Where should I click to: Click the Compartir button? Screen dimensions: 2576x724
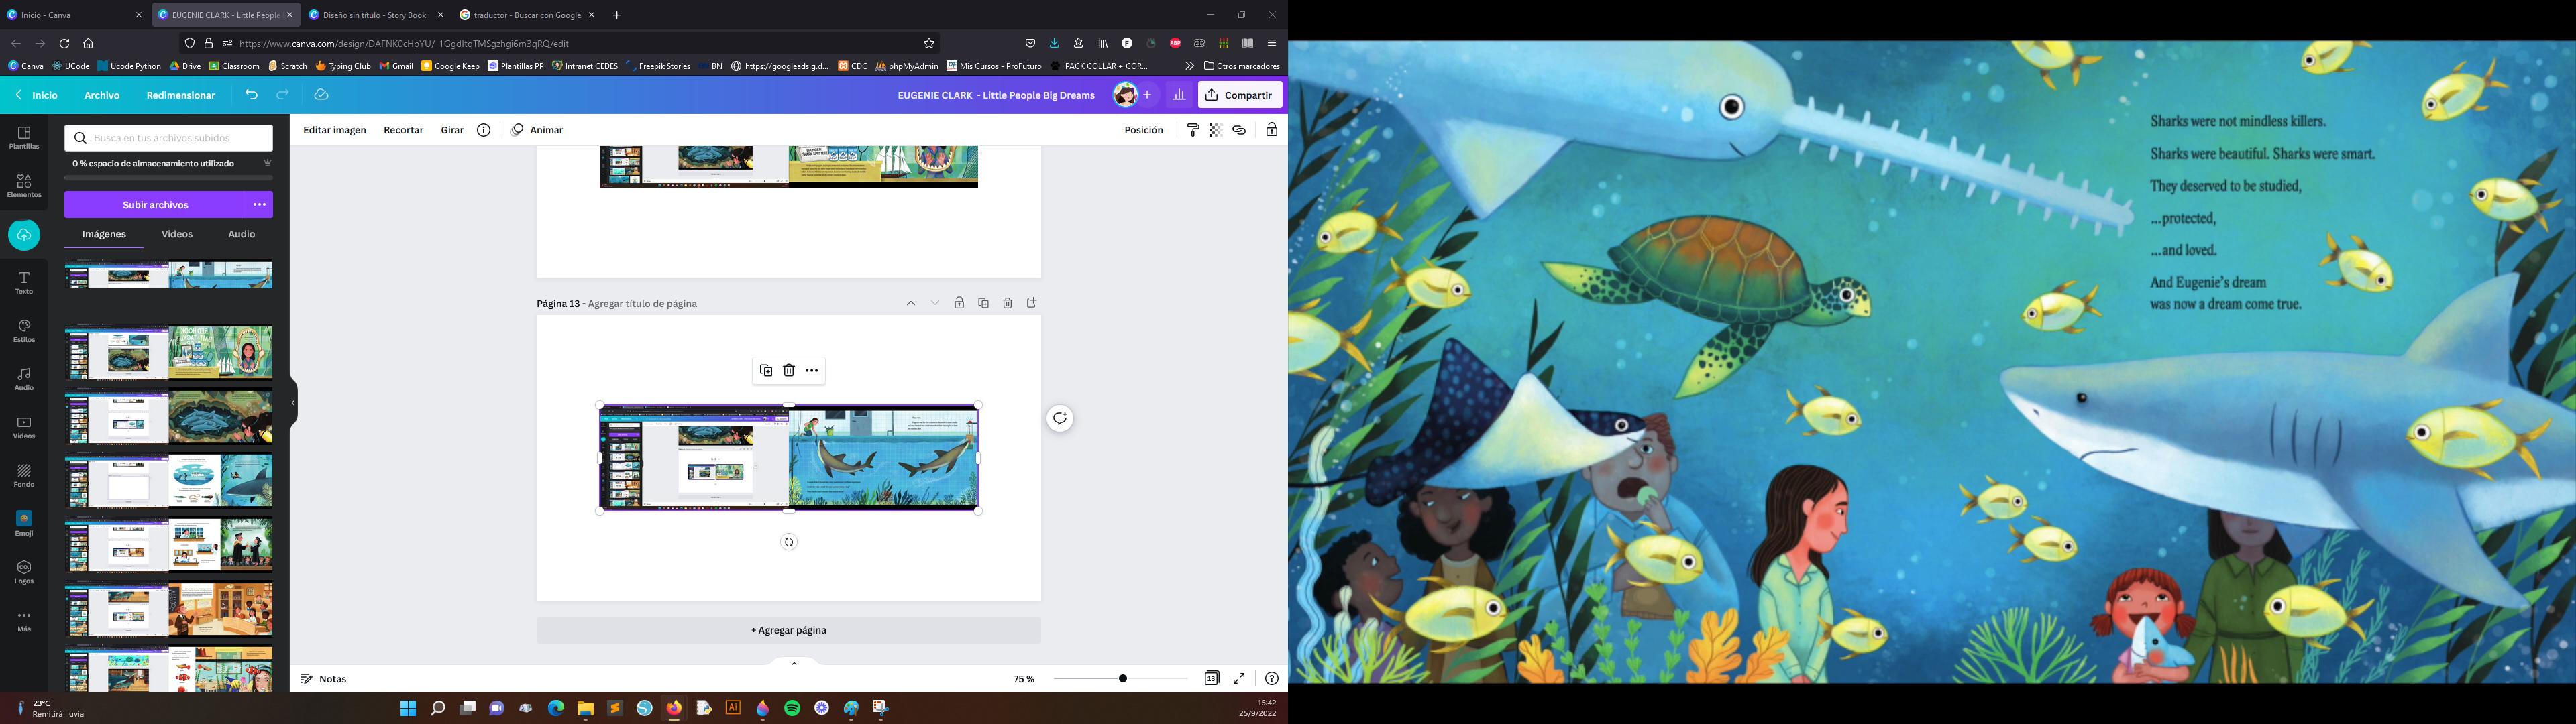(x=1240, y=95)
